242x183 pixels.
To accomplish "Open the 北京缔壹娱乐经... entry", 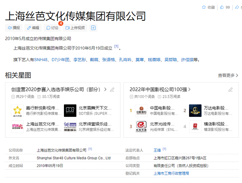I will point(95,124).
